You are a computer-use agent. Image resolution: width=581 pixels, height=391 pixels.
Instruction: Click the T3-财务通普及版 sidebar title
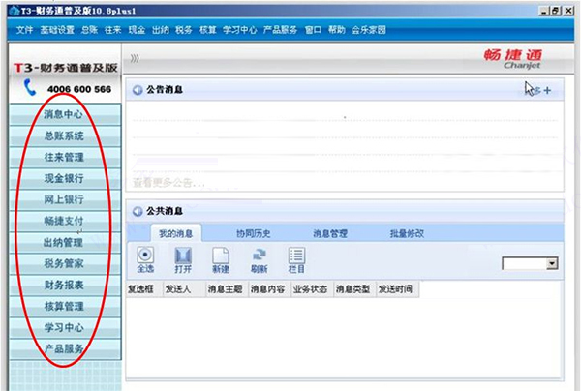point(66,68)
